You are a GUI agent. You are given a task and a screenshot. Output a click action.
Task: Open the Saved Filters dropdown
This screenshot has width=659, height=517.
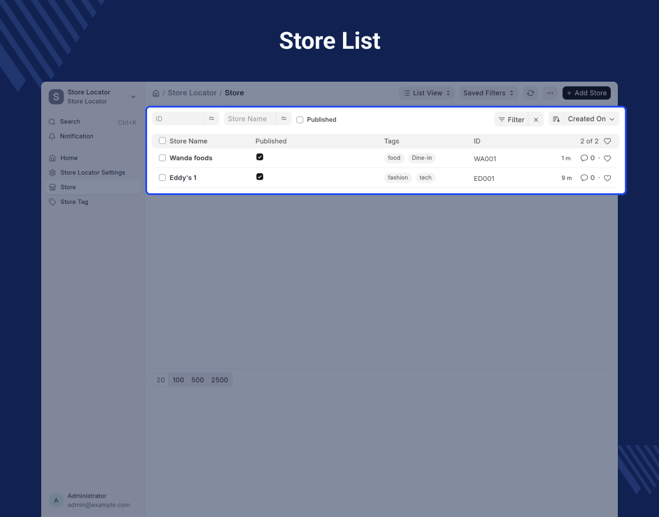click(x=488, y=93)
